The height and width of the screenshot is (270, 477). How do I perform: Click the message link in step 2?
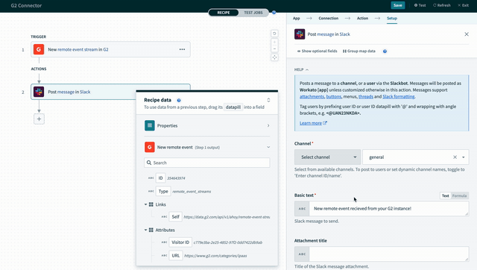pos(66,92)
